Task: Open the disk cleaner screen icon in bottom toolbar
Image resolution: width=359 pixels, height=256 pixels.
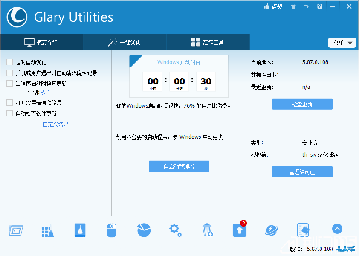Action: [16, 230]
